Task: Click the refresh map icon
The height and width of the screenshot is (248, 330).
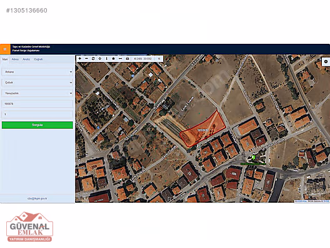Action: 93,59
